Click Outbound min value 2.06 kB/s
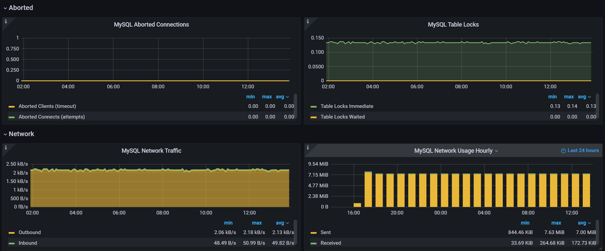 [225, 232]
